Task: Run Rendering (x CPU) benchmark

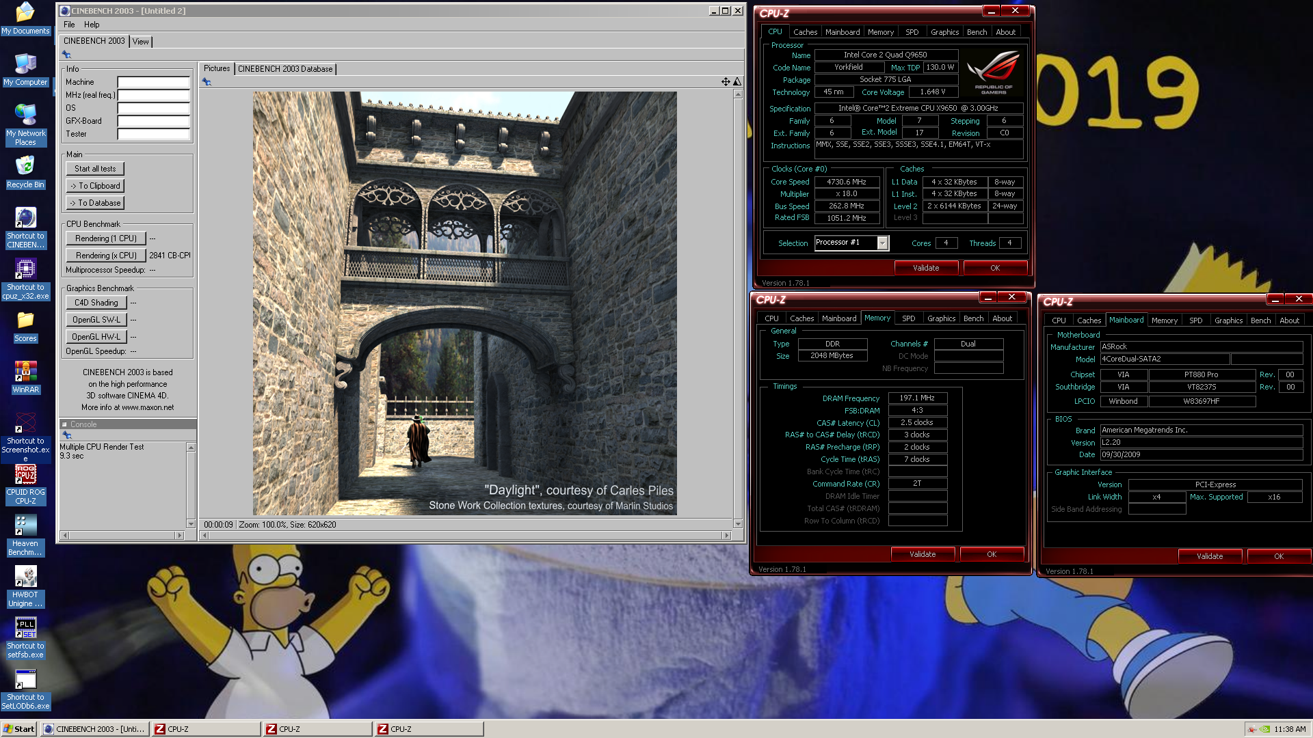Action: pos(106,256)
